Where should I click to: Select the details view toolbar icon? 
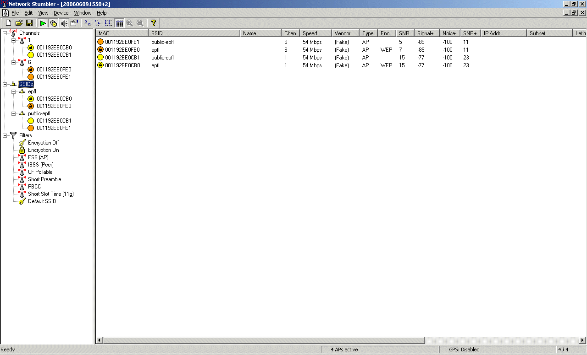pyautogui.click(x=119, y=23)
